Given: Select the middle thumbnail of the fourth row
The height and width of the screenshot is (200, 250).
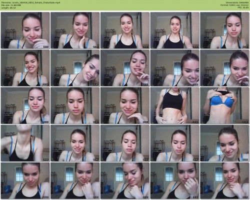Looking at the screenshot, I should click(x=125, y=143).
